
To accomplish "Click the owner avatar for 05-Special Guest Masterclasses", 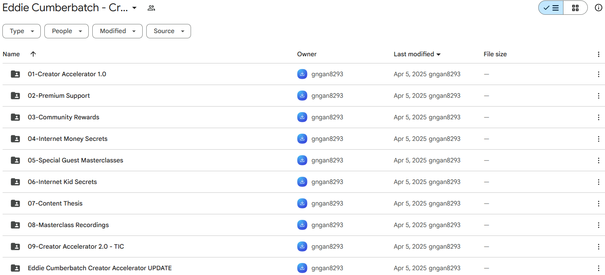I will coord(302,160).
